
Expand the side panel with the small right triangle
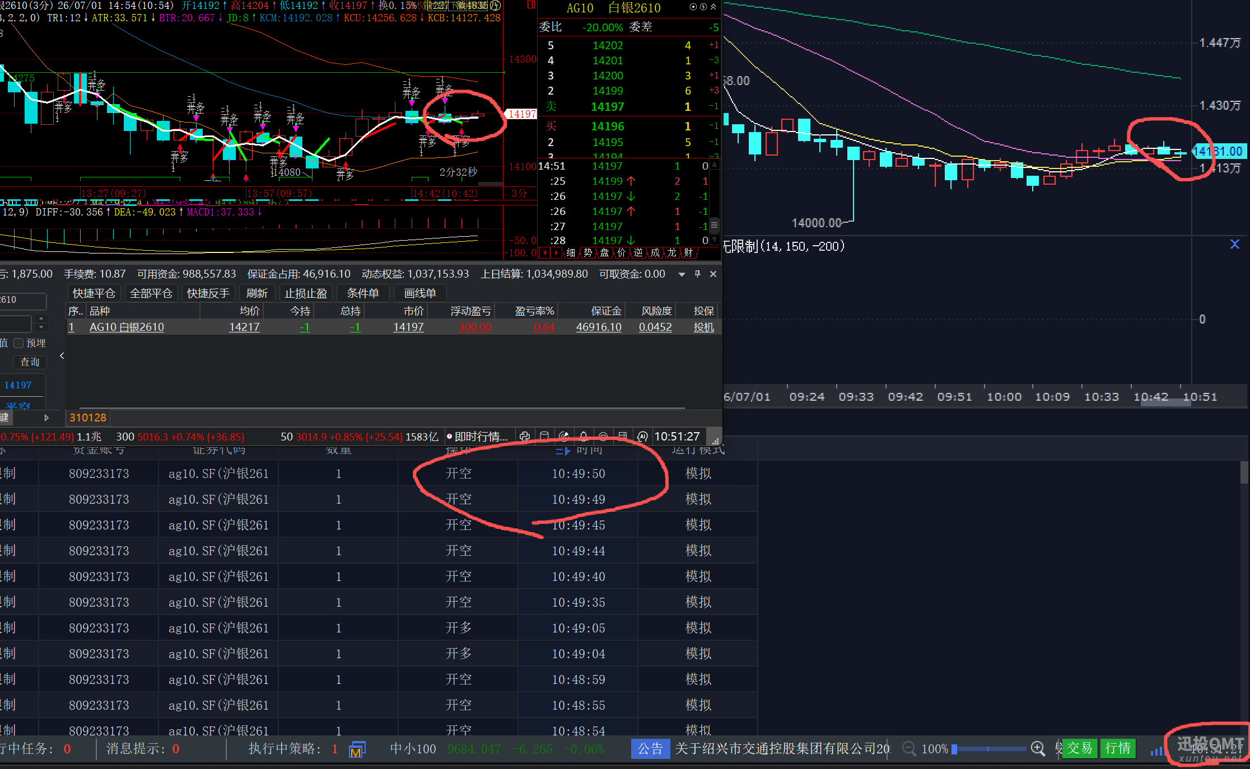click(46, 418)
